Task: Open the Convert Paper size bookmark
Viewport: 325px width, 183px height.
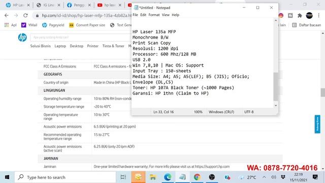Action: click(x=87, y=25)
